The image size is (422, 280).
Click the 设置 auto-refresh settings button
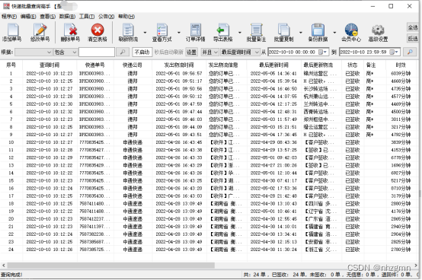(191, 52)
